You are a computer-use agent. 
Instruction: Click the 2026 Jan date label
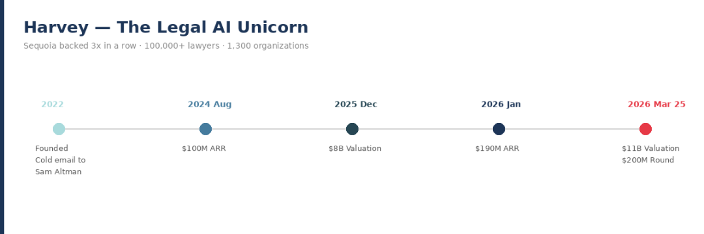pyautogui.click(x=501, y=104)
